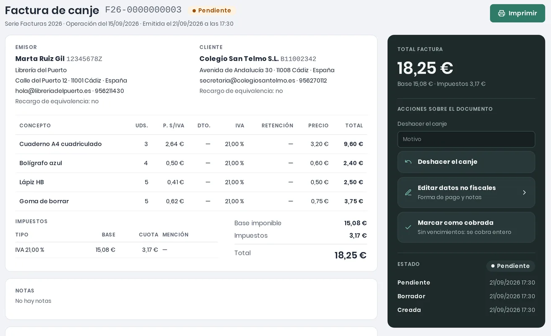This screenshot has height=336, width=551.
Task: Click the emisor name Marta Ruiz Gil
Action: click(40, 59)
